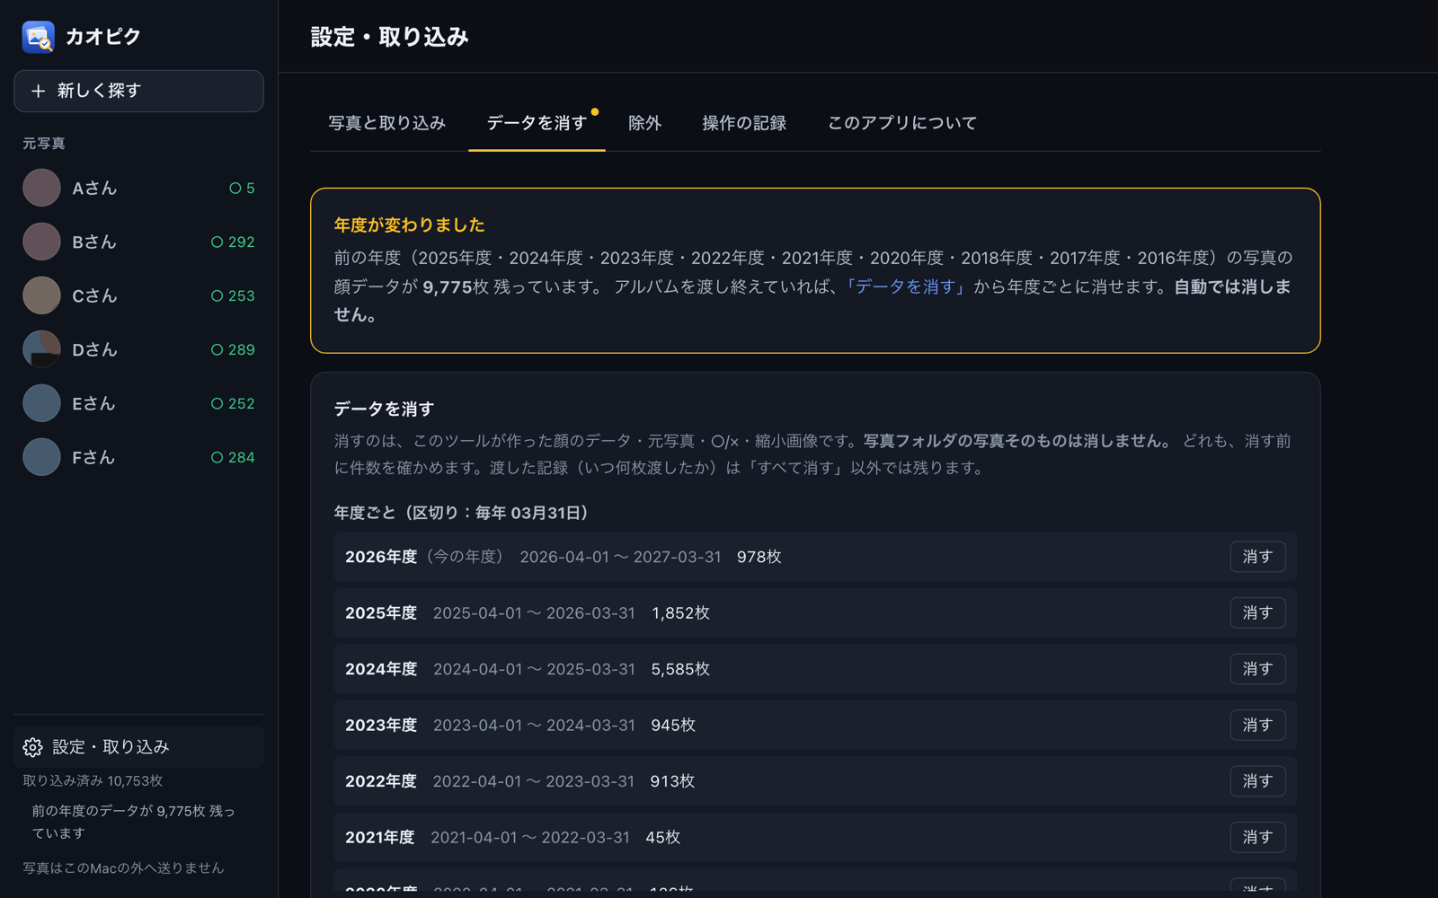Screen dimensions: 1438x898
Task: Click 取り込み済み 10,753枚 status text
Action: (x=93, y=780)
